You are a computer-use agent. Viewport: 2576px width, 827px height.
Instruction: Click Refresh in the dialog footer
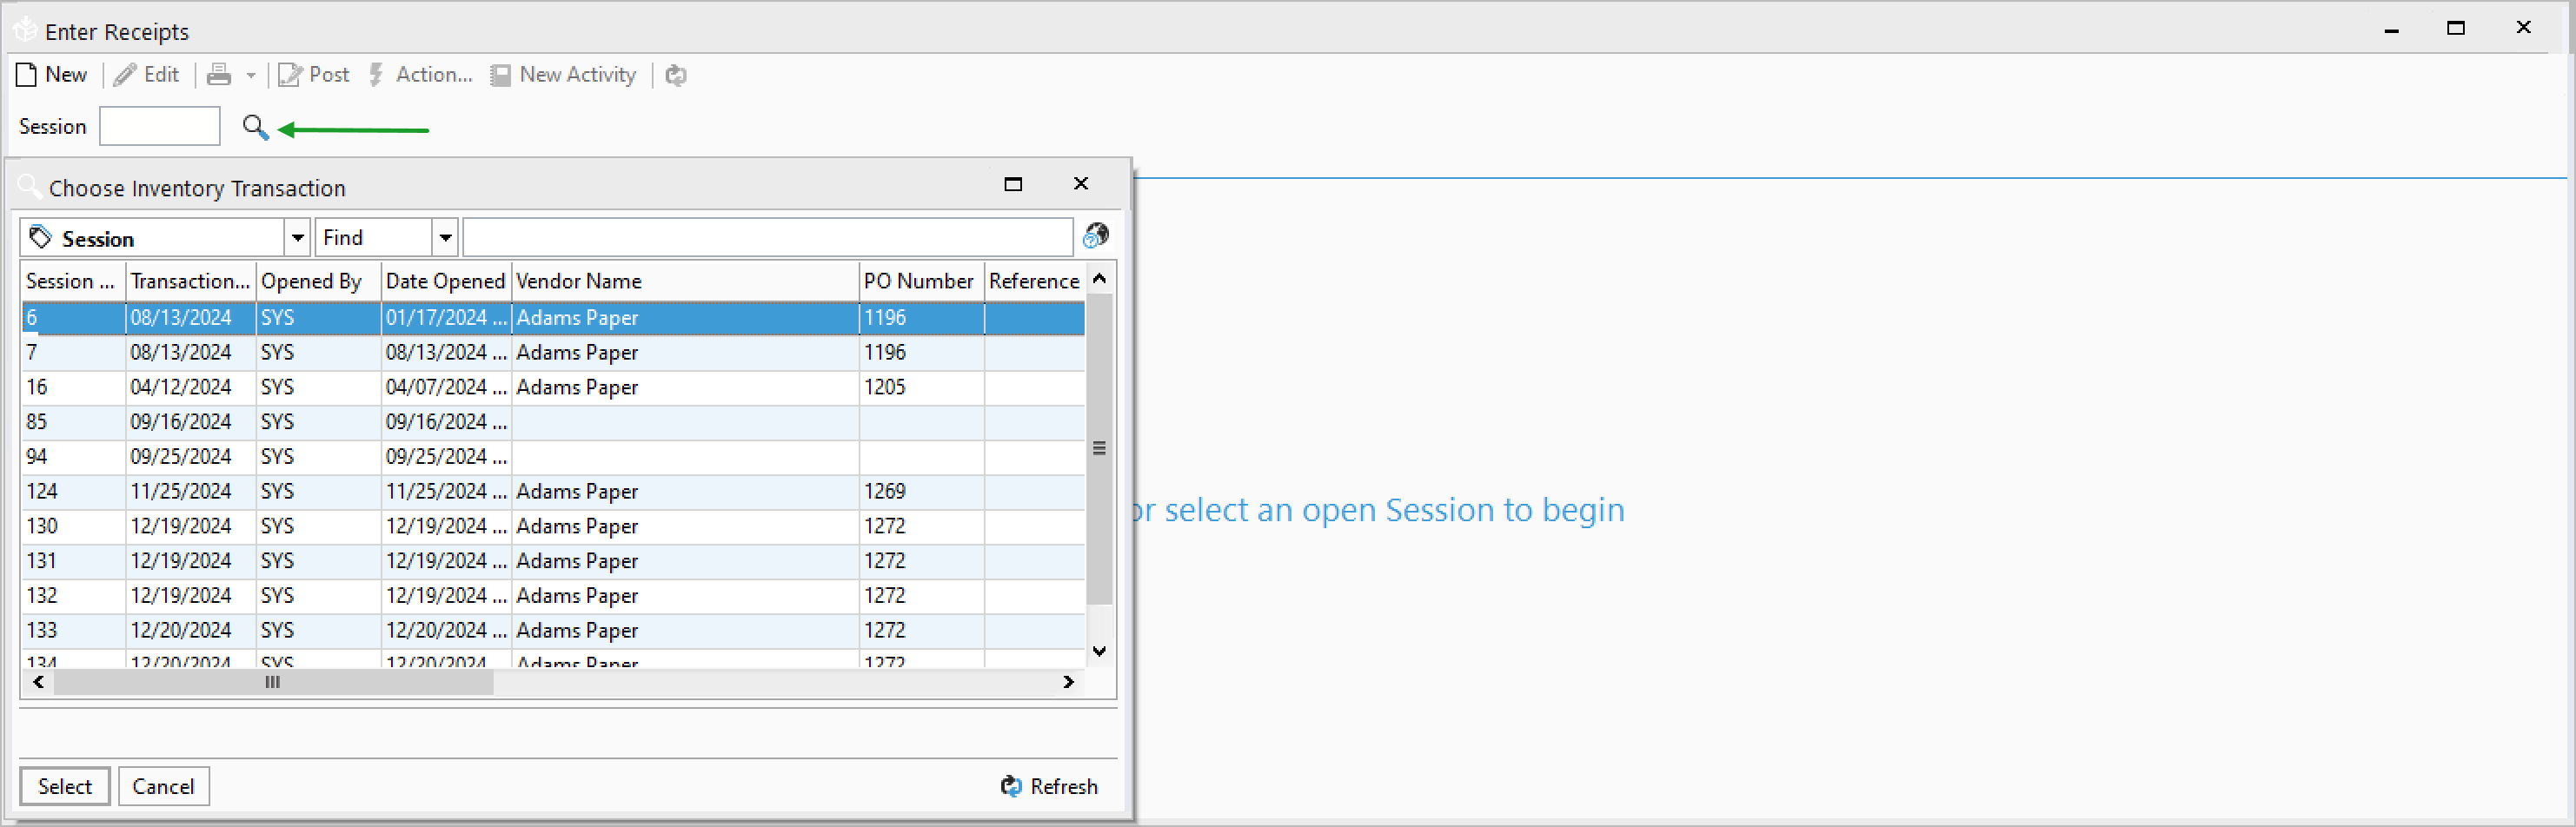tap(1049, 786)
